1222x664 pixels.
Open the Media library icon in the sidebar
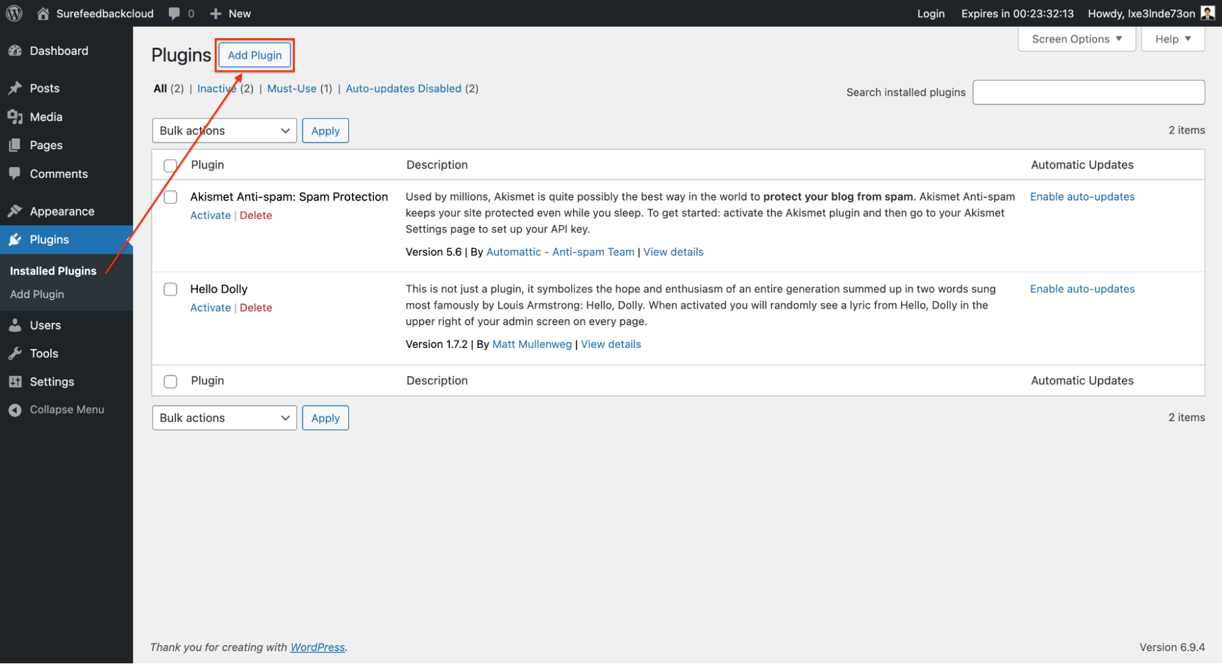tap(15, 117)
